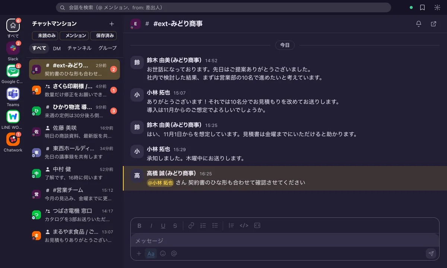Image resolution: width=447 pixels, height=268 pixels.
Task: Apply bold formatting in composer
Action: 139,226
